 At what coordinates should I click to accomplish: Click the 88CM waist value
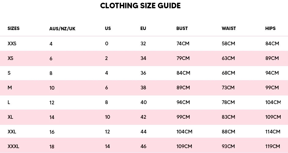(x=228, y=132)
